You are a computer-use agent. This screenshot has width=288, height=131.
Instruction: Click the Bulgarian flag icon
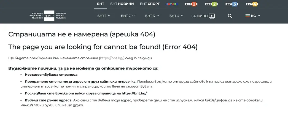[247, 16]
